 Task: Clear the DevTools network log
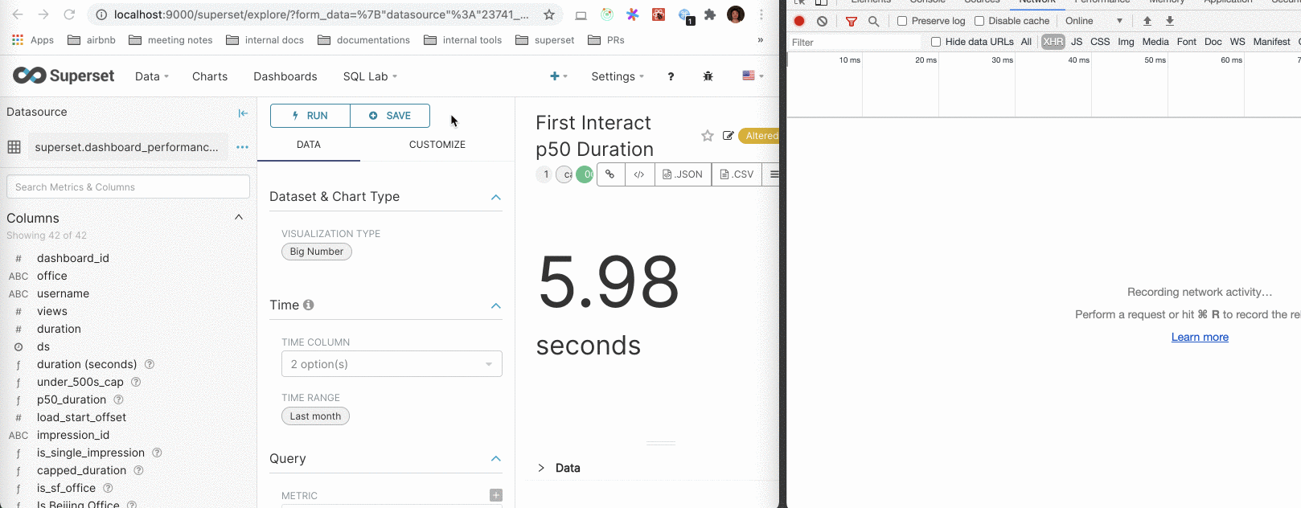click(822, 21)
